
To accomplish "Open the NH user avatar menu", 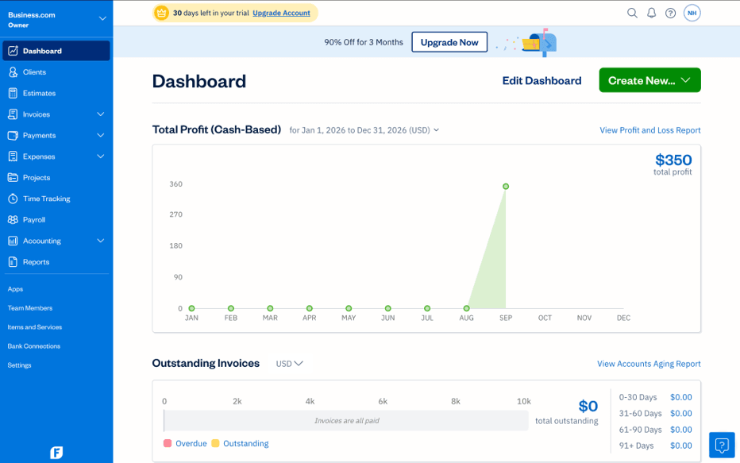I will [x=692, y=14].
